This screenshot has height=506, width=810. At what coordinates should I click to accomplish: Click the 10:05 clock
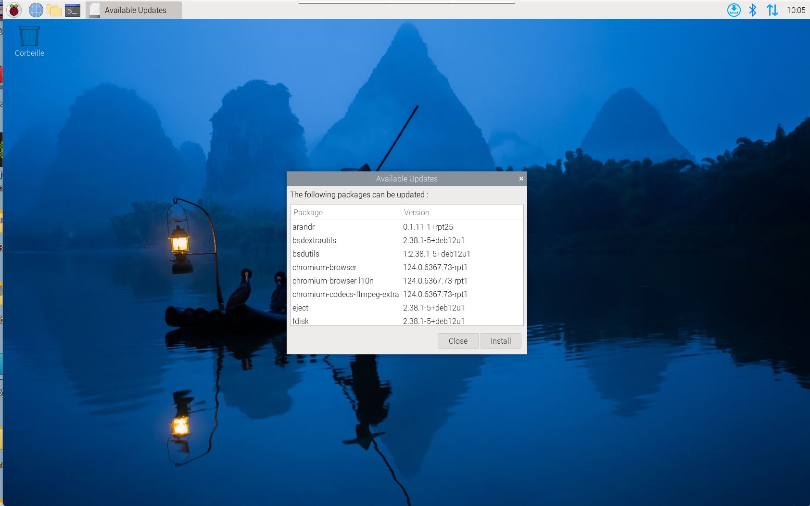(796, 10)
